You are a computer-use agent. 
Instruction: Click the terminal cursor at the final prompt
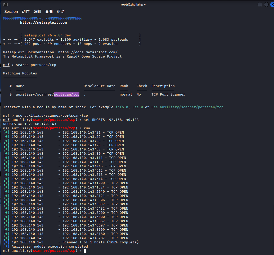[x=85, y=251]
